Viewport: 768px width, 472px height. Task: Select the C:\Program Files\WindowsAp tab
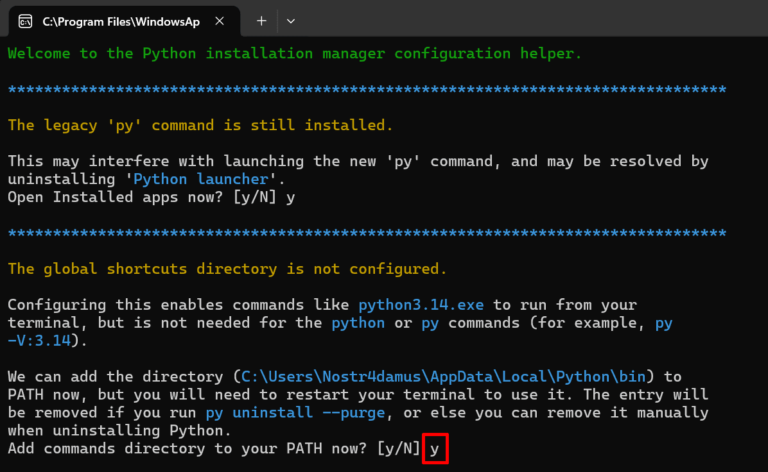125,22
